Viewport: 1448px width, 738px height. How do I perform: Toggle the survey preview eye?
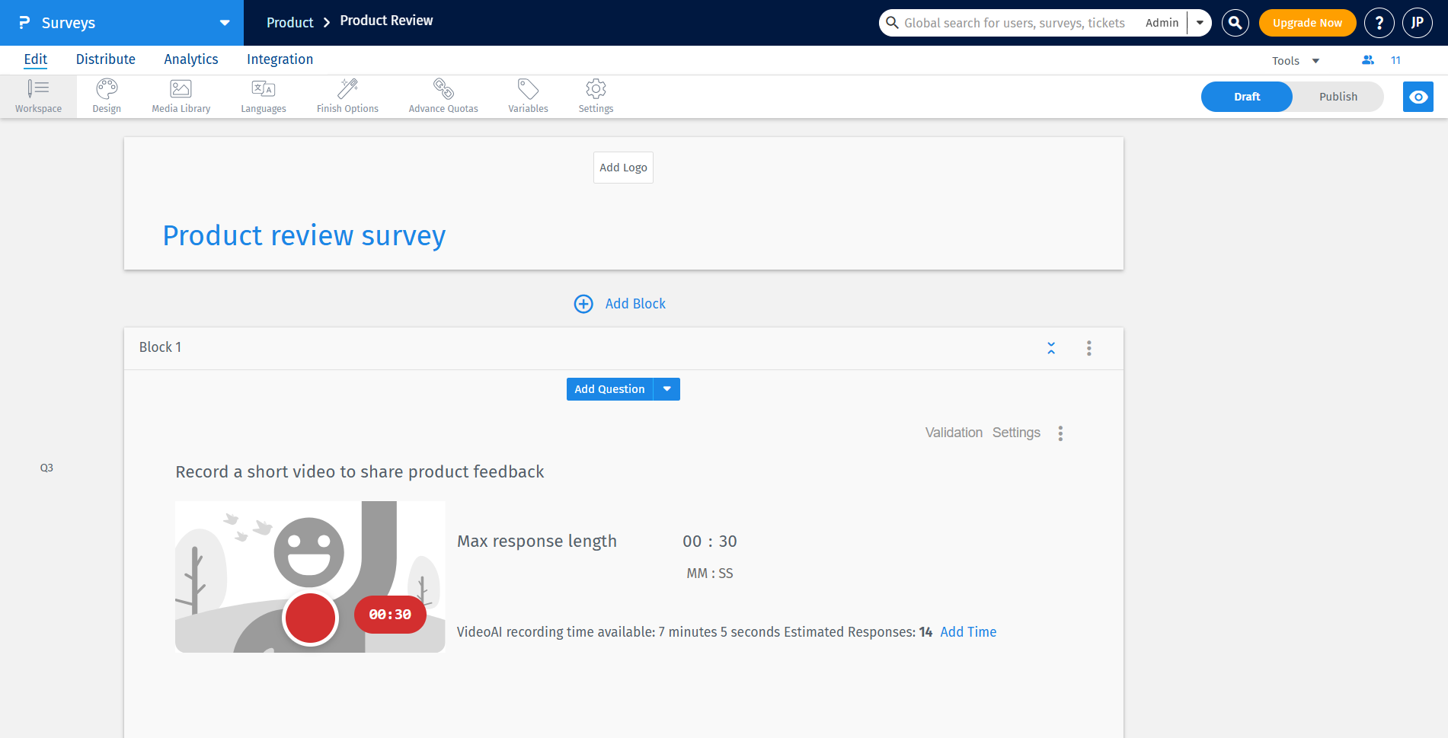[x=1418, y=97]
